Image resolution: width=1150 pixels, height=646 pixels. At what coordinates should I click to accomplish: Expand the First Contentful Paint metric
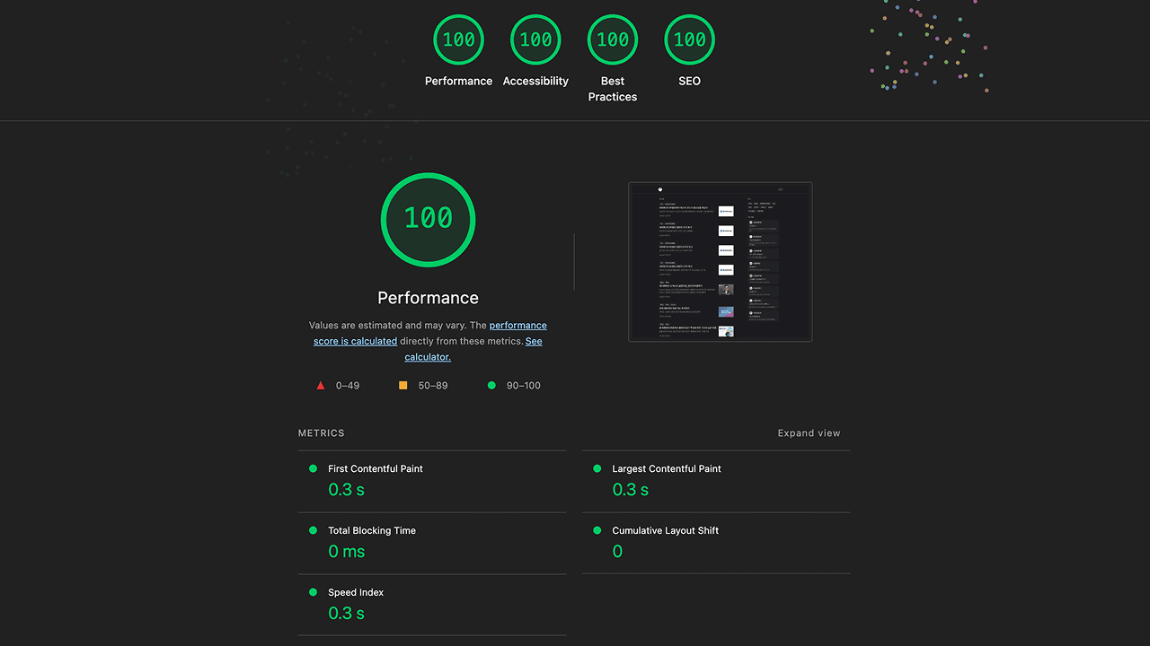376,468
